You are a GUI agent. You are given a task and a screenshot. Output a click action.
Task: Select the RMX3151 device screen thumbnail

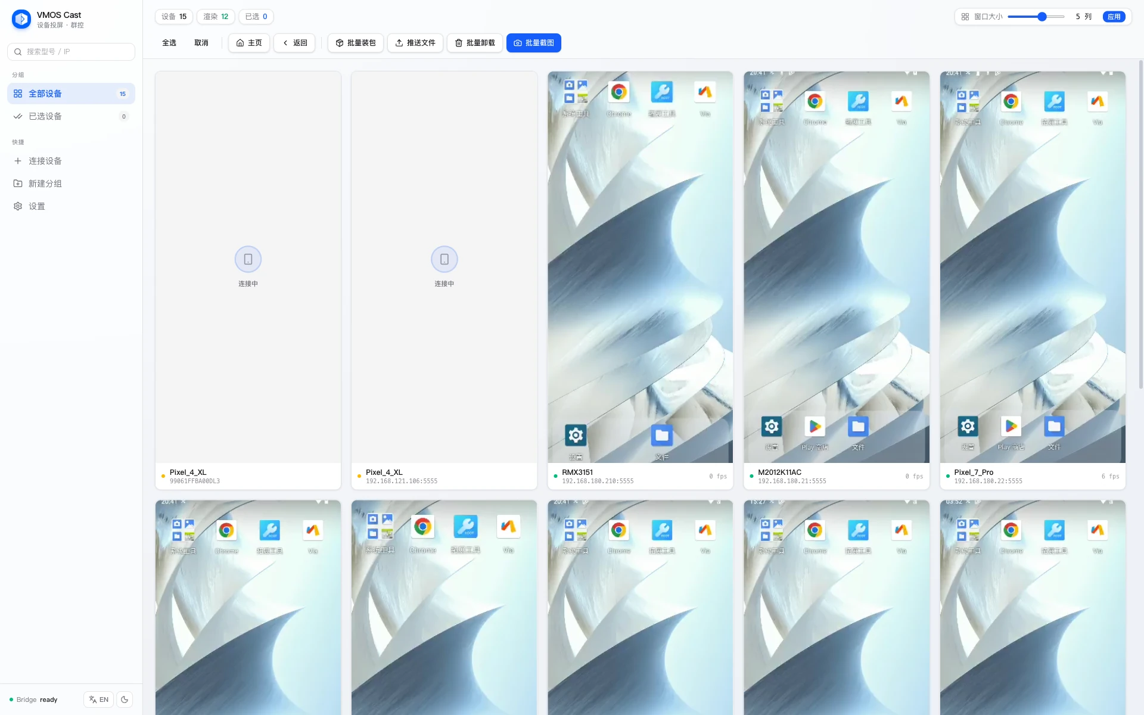[640, 267]
